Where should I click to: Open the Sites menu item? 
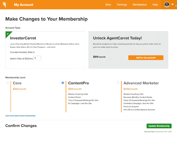click(108, 5)
